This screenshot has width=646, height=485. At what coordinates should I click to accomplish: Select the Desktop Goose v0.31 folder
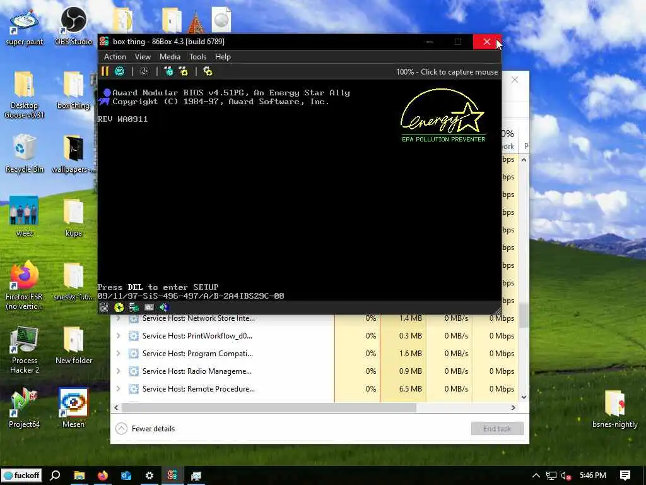pyautogui.click(x=25, y=95)
